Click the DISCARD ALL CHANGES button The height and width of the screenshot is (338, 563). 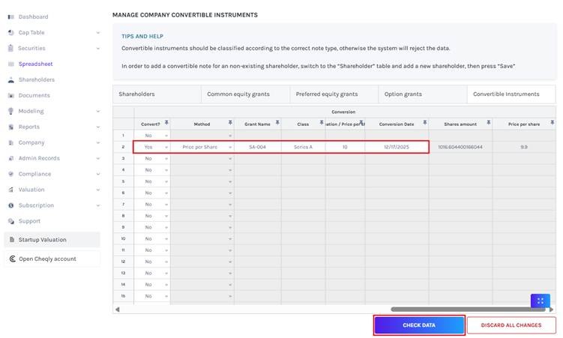click(511, 325)
